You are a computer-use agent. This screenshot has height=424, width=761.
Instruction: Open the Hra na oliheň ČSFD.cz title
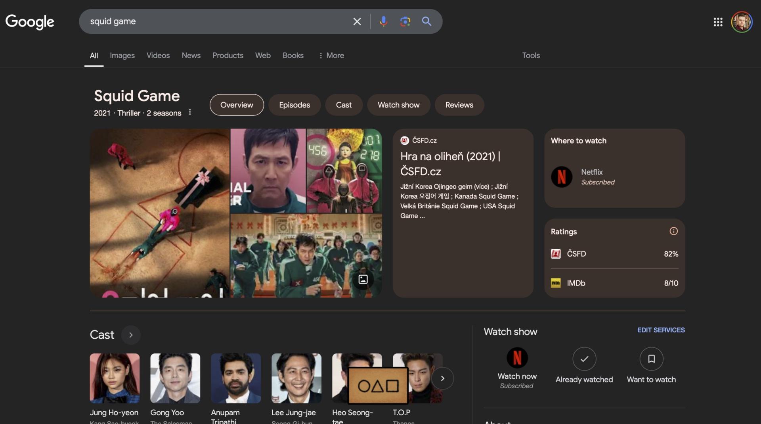(x=450, y=164)
